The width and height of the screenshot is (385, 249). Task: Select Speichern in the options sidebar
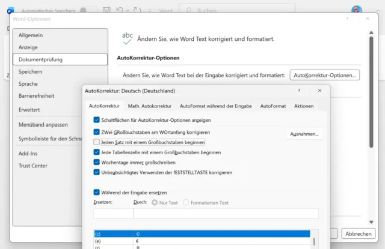(60, 71)
